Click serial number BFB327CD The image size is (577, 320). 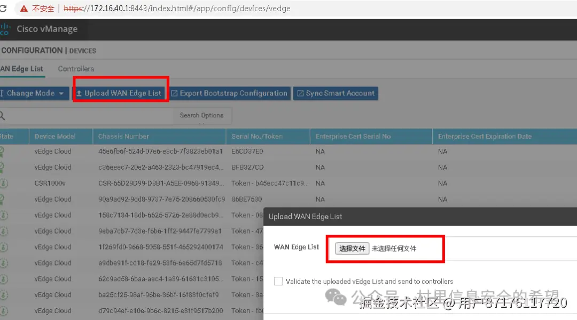247,167
